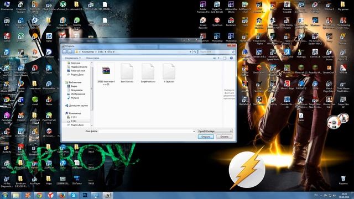Expand the address bar history dropdown

pyautogui.click(x=190, y=52)
